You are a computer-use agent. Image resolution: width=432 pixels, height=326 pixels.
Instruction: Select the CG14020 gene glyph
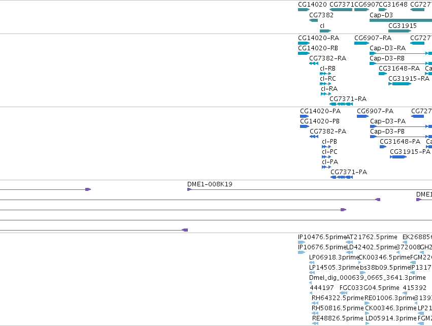tap(304, 10)
